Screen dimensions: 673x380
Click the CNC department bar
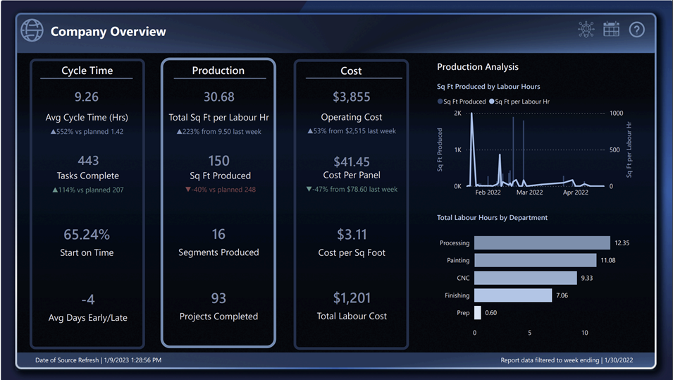[x=525, y=278]
